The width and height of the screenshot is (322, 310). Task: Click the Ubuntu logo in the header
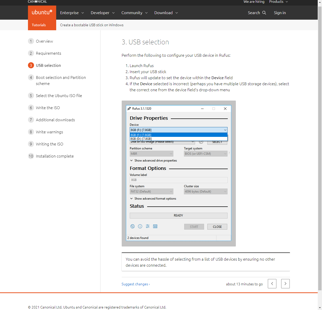coord(42,13)
